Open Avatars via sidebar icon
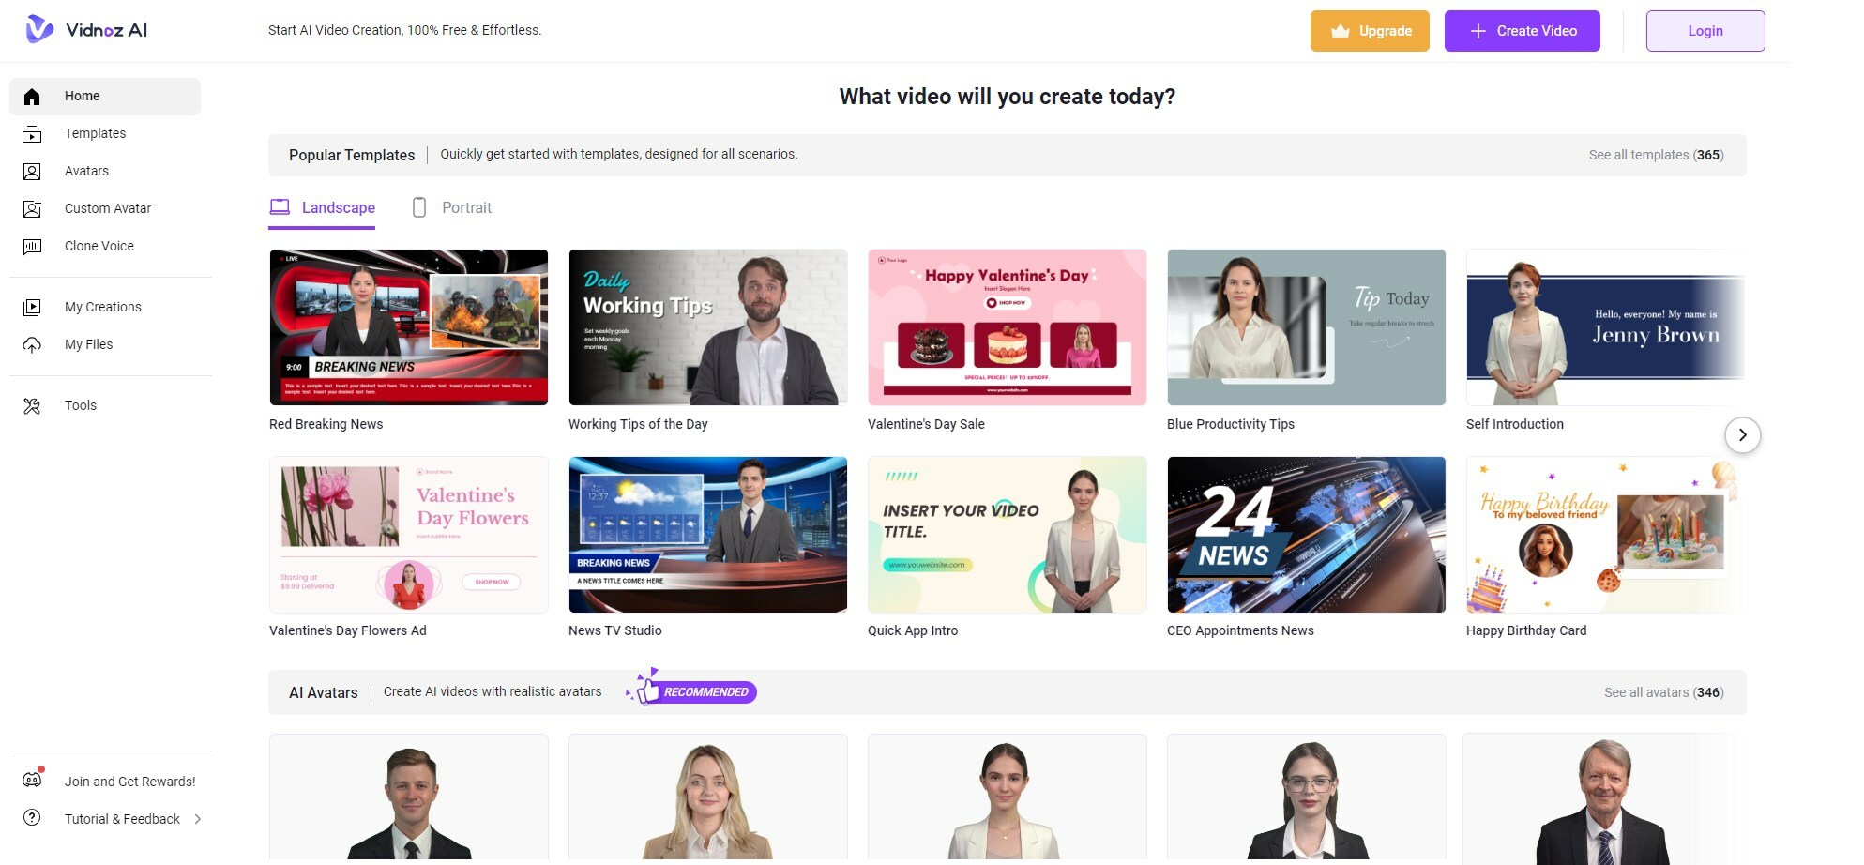 pyautogui.click(x=32, y=172)
